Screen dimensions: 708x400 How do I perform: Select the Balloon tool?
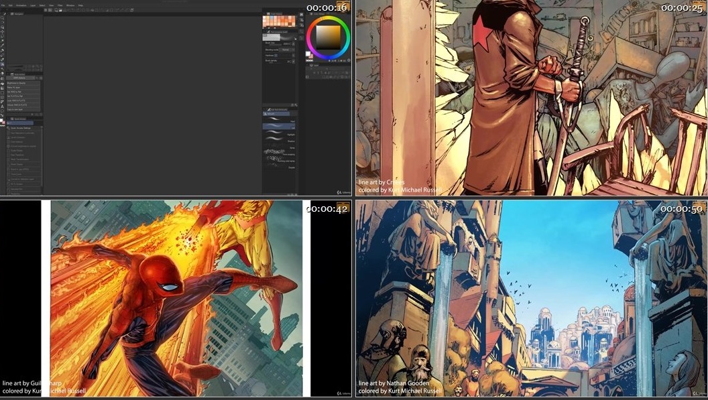click(2, 111)
